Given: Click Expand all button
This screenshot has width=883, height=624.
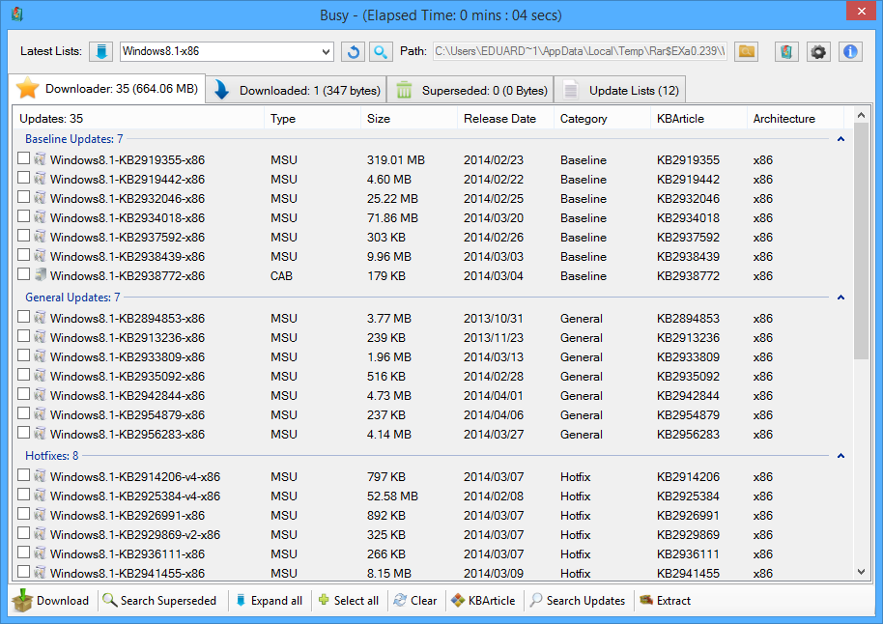Looking at the screenshot, I should pyautogui.click(x=270, y=601).
